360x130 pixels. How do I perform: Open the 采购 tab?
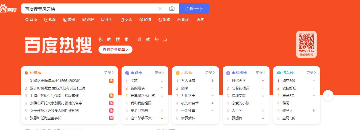tap(164, 20)
